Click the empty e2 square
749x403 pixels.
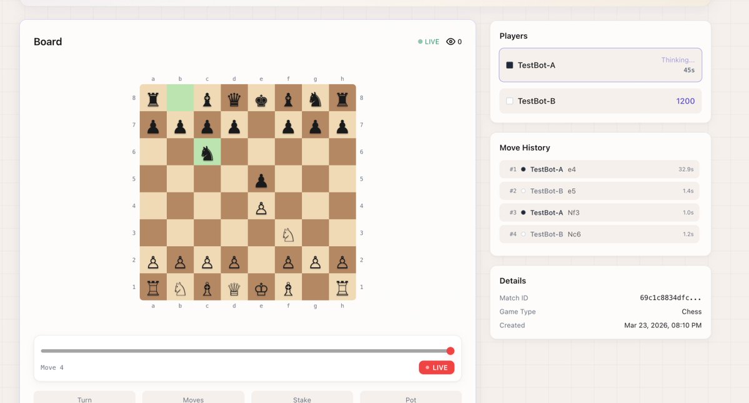(261, 260)
